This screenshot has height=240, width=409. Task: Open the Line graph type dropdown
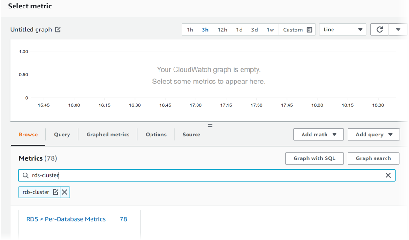[x=343, y=30]
